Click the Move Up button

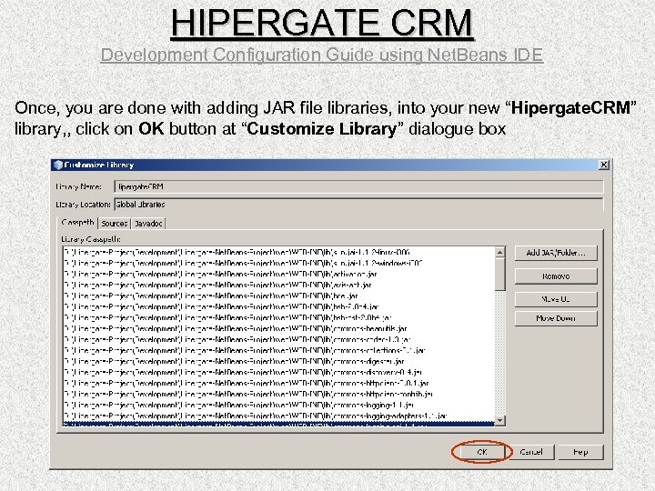point(556,299)
